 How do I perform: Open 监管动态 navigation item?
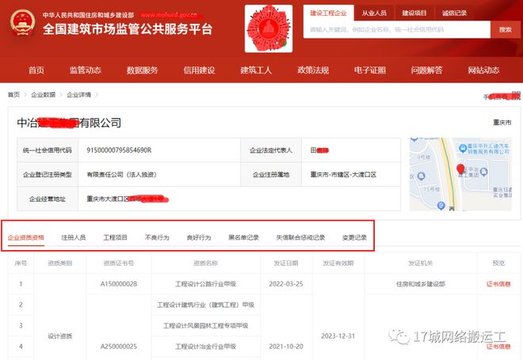pos(85,70)
